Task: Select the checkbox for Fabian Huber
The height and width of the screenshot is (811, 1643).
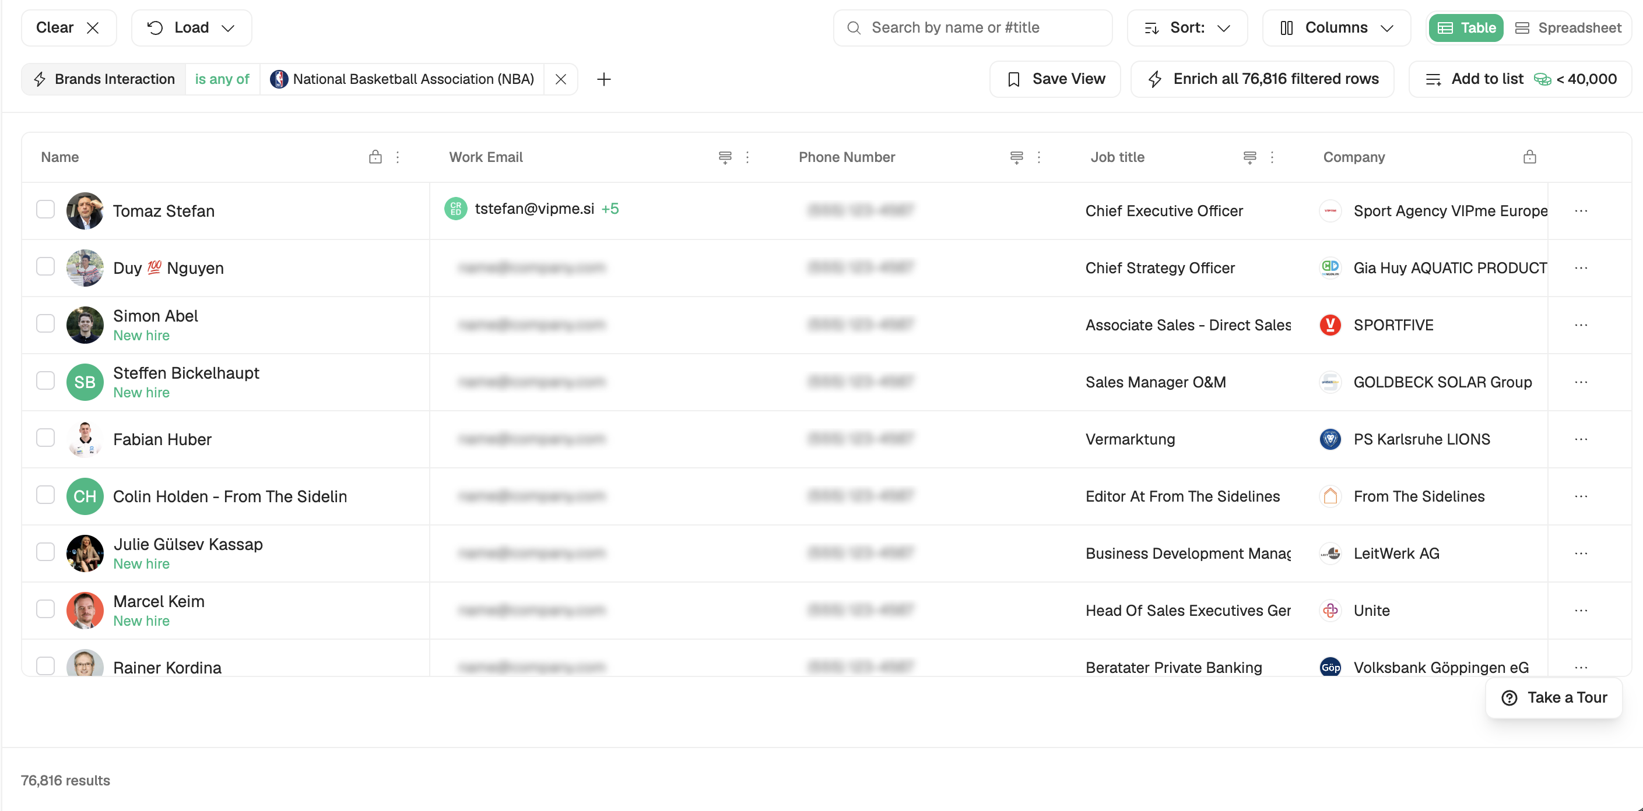Action: coord(45,438)
